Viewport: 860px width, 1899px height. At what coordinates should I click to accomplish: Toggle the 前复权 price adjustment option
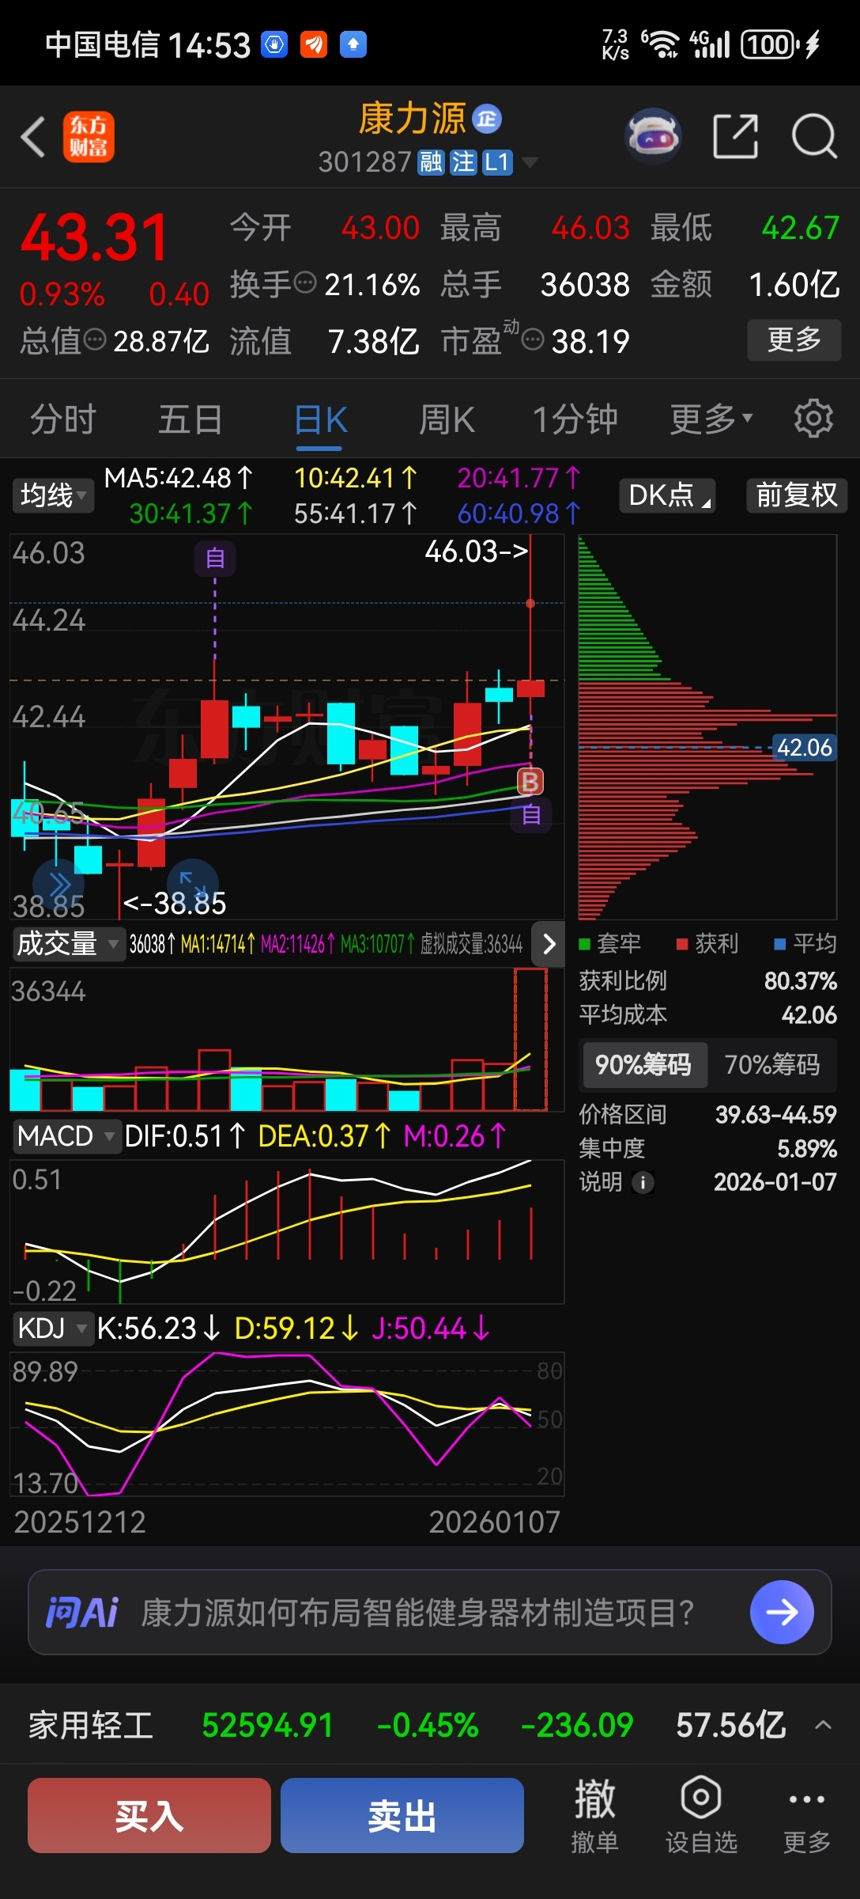(x=796, y=495)
